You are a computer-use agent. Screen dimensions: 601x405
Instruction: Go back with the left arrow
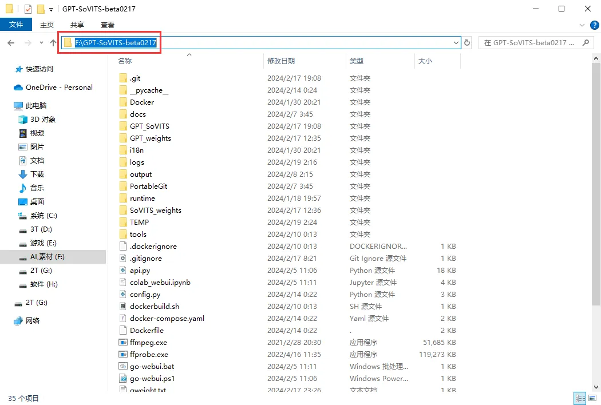(x=11, y=43)
